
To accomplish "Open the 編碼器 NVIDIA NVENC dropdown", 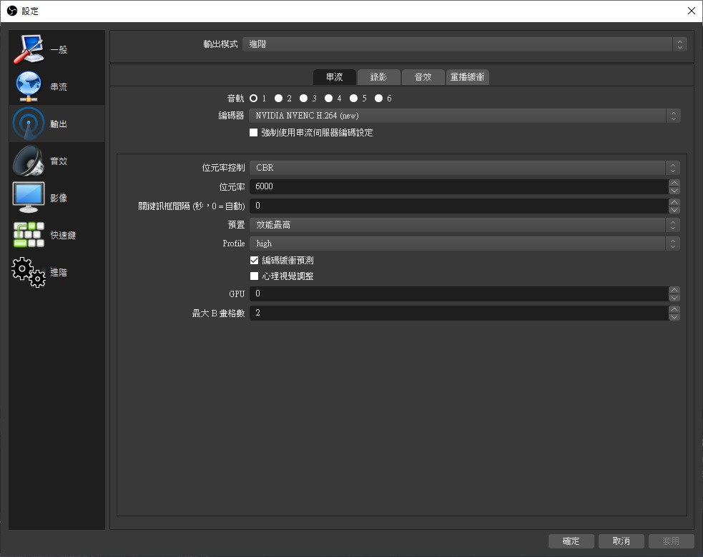I will point(464,115).
